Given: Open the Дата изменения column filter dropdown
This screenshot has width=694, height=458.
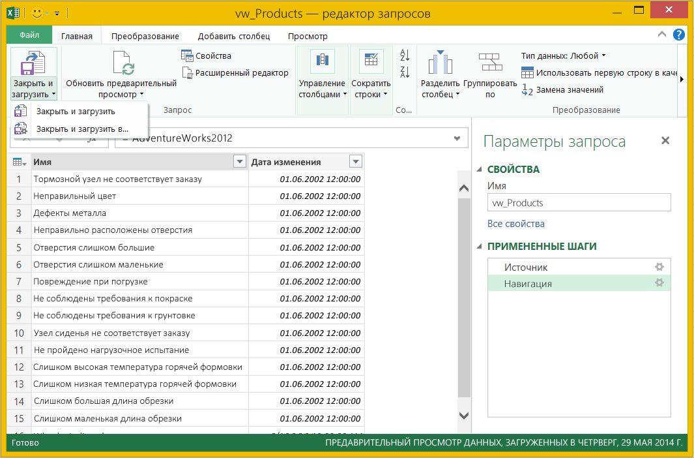Looking at the screenshot, I should (x=355, y=162).
